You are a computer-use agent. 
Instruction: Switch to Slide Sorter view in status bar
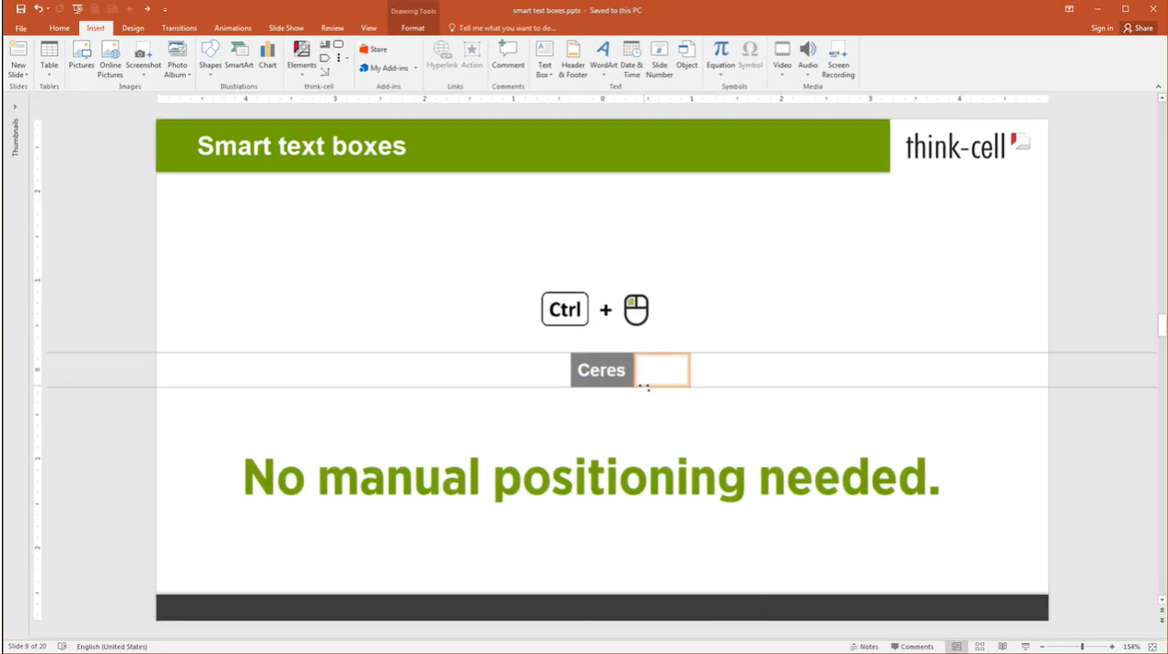point(979,647)
